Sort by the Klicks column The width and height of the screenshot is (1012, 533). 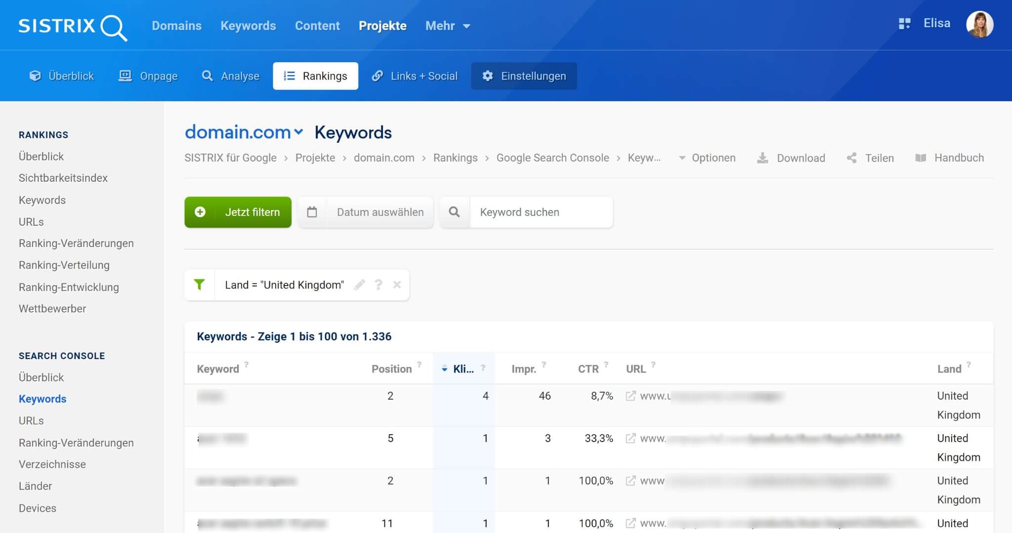(463, 369)
